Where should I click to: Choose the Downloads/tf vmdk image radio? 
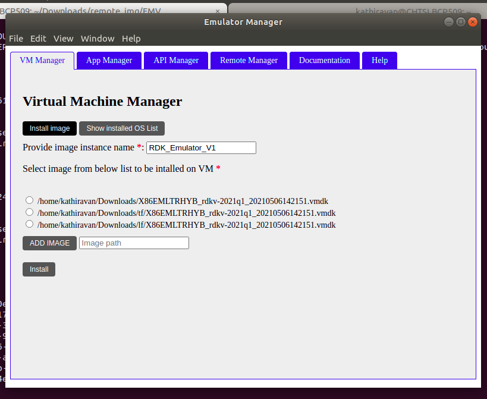(x=29, y=212)
